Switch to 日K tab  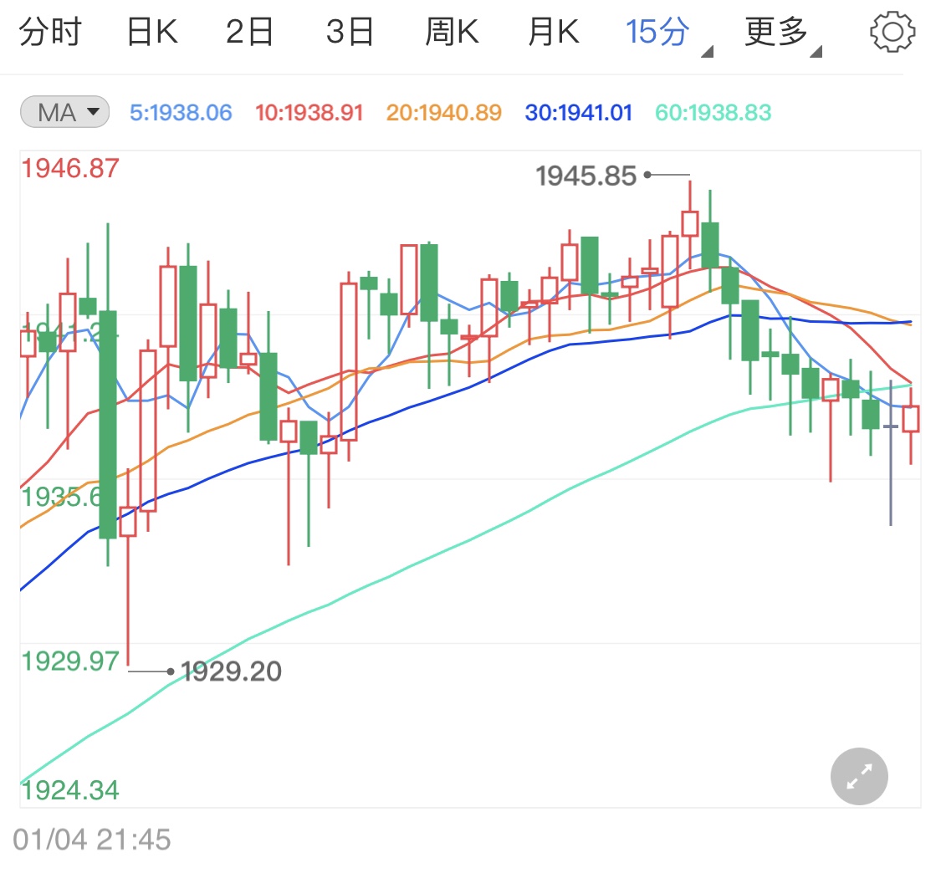coord(152,32)
